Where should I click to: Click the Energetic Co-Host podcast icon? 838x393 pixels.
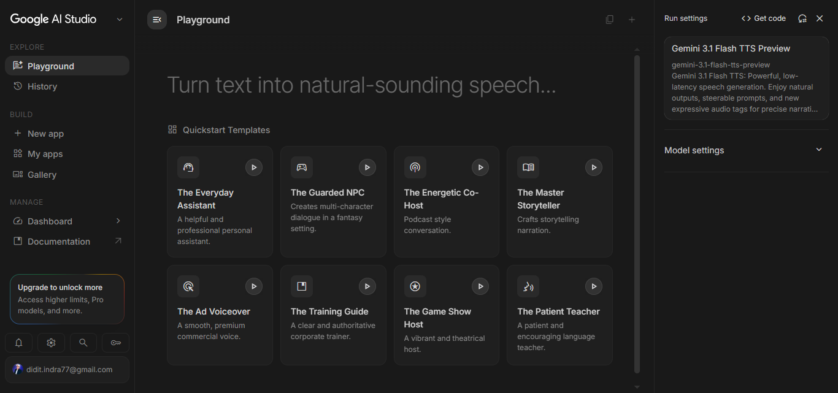(x=415, y=167)
